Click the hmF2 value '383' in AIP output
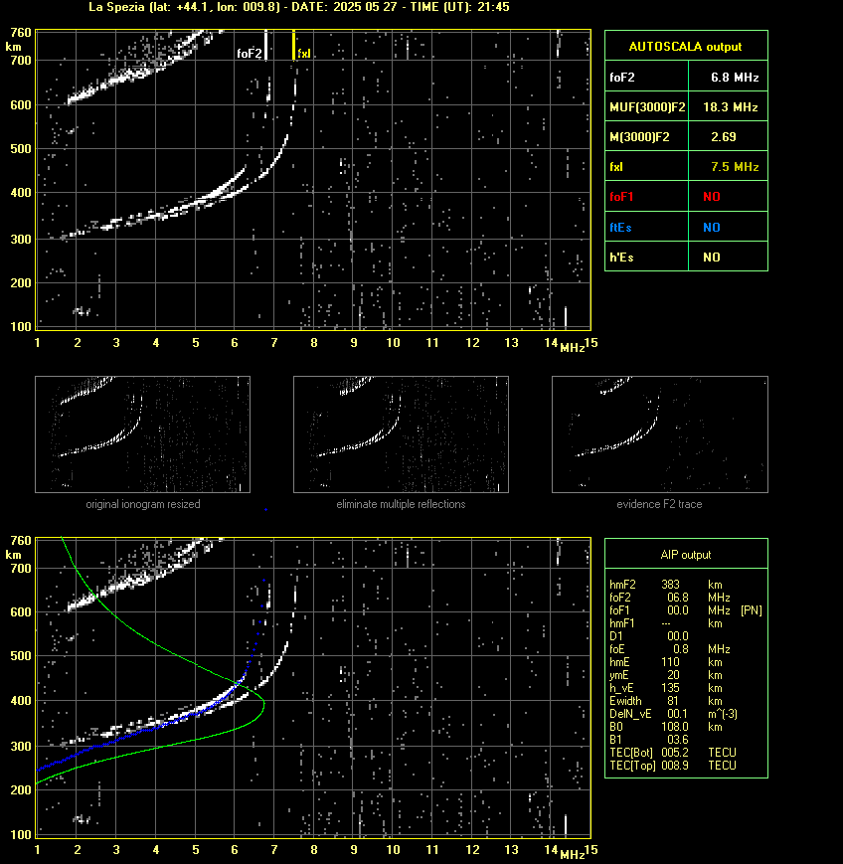Image resolution: width=843 pixels, height=864 pixels. coord(671,585)
